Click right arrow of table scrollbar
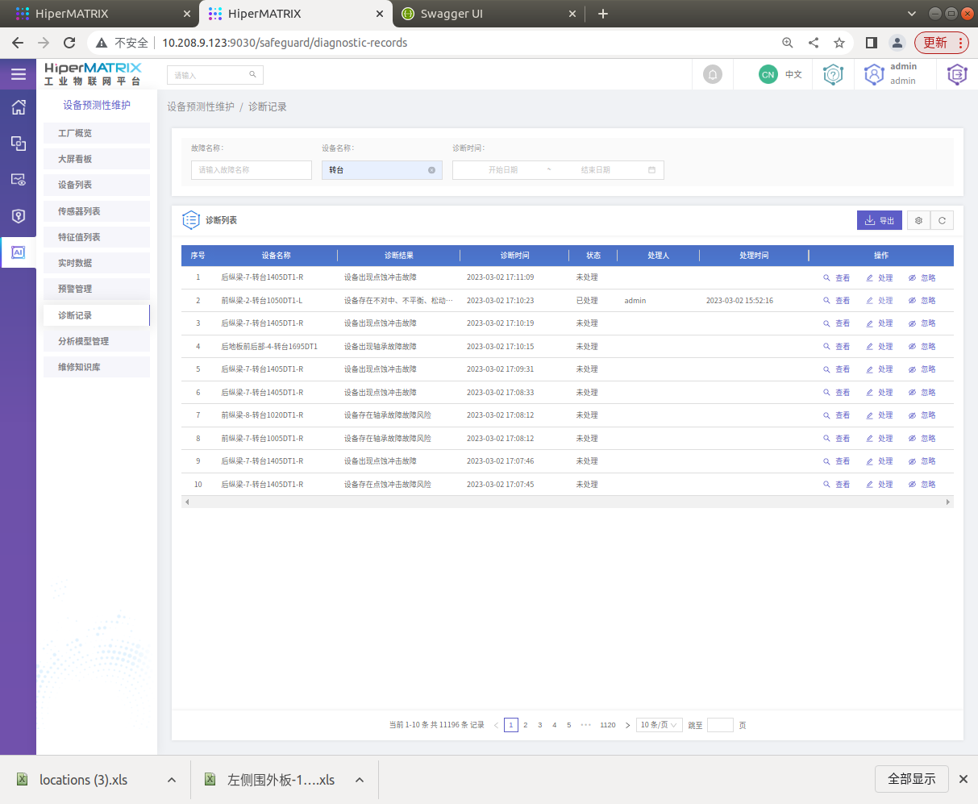 [948, 502]
